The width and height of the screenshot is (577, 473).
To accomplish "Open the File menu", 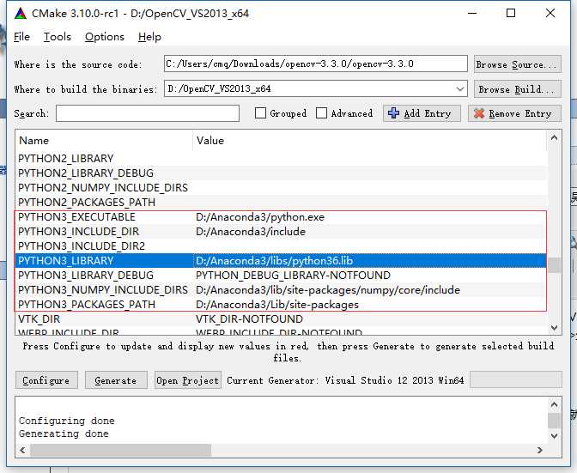I will [x=21, y=37].
